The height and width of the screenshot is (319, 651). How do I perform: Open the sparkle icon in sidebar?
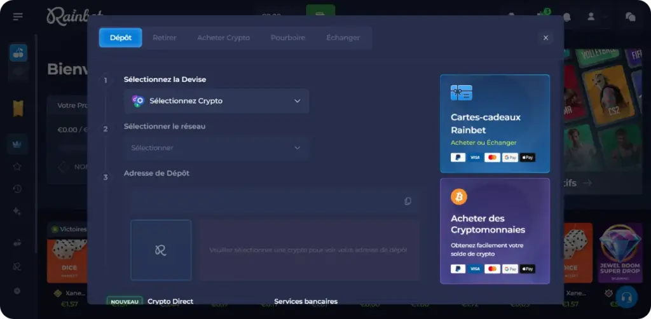[x=17, y=211]
